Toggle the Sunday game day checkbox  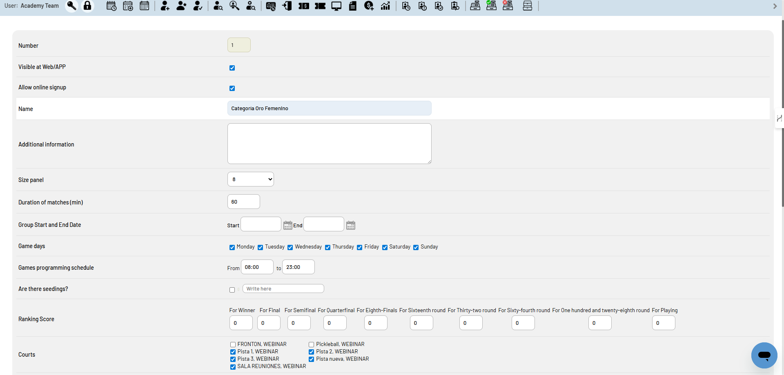pos(416,247)
